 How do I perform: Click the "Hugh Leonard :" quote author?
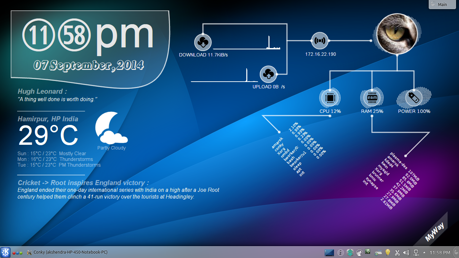[42, 91]
